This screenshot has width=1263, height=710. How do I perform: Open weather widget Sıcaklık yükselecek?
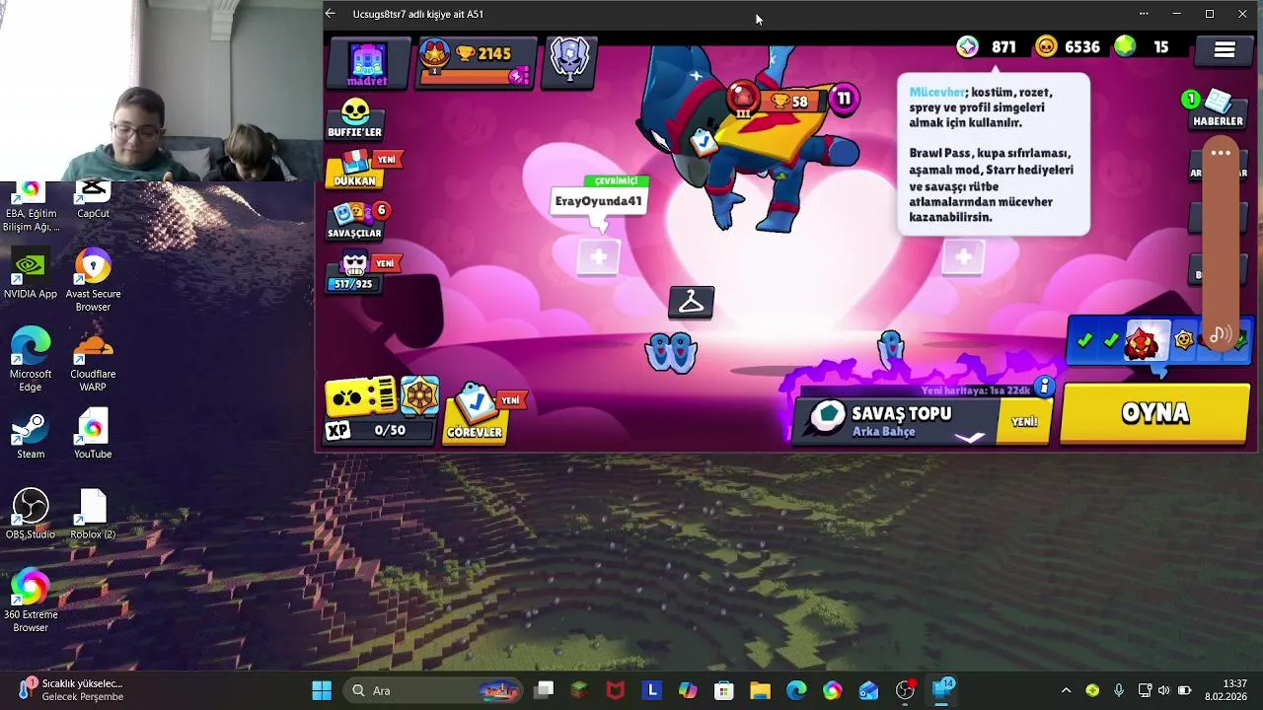coord(71,690)
